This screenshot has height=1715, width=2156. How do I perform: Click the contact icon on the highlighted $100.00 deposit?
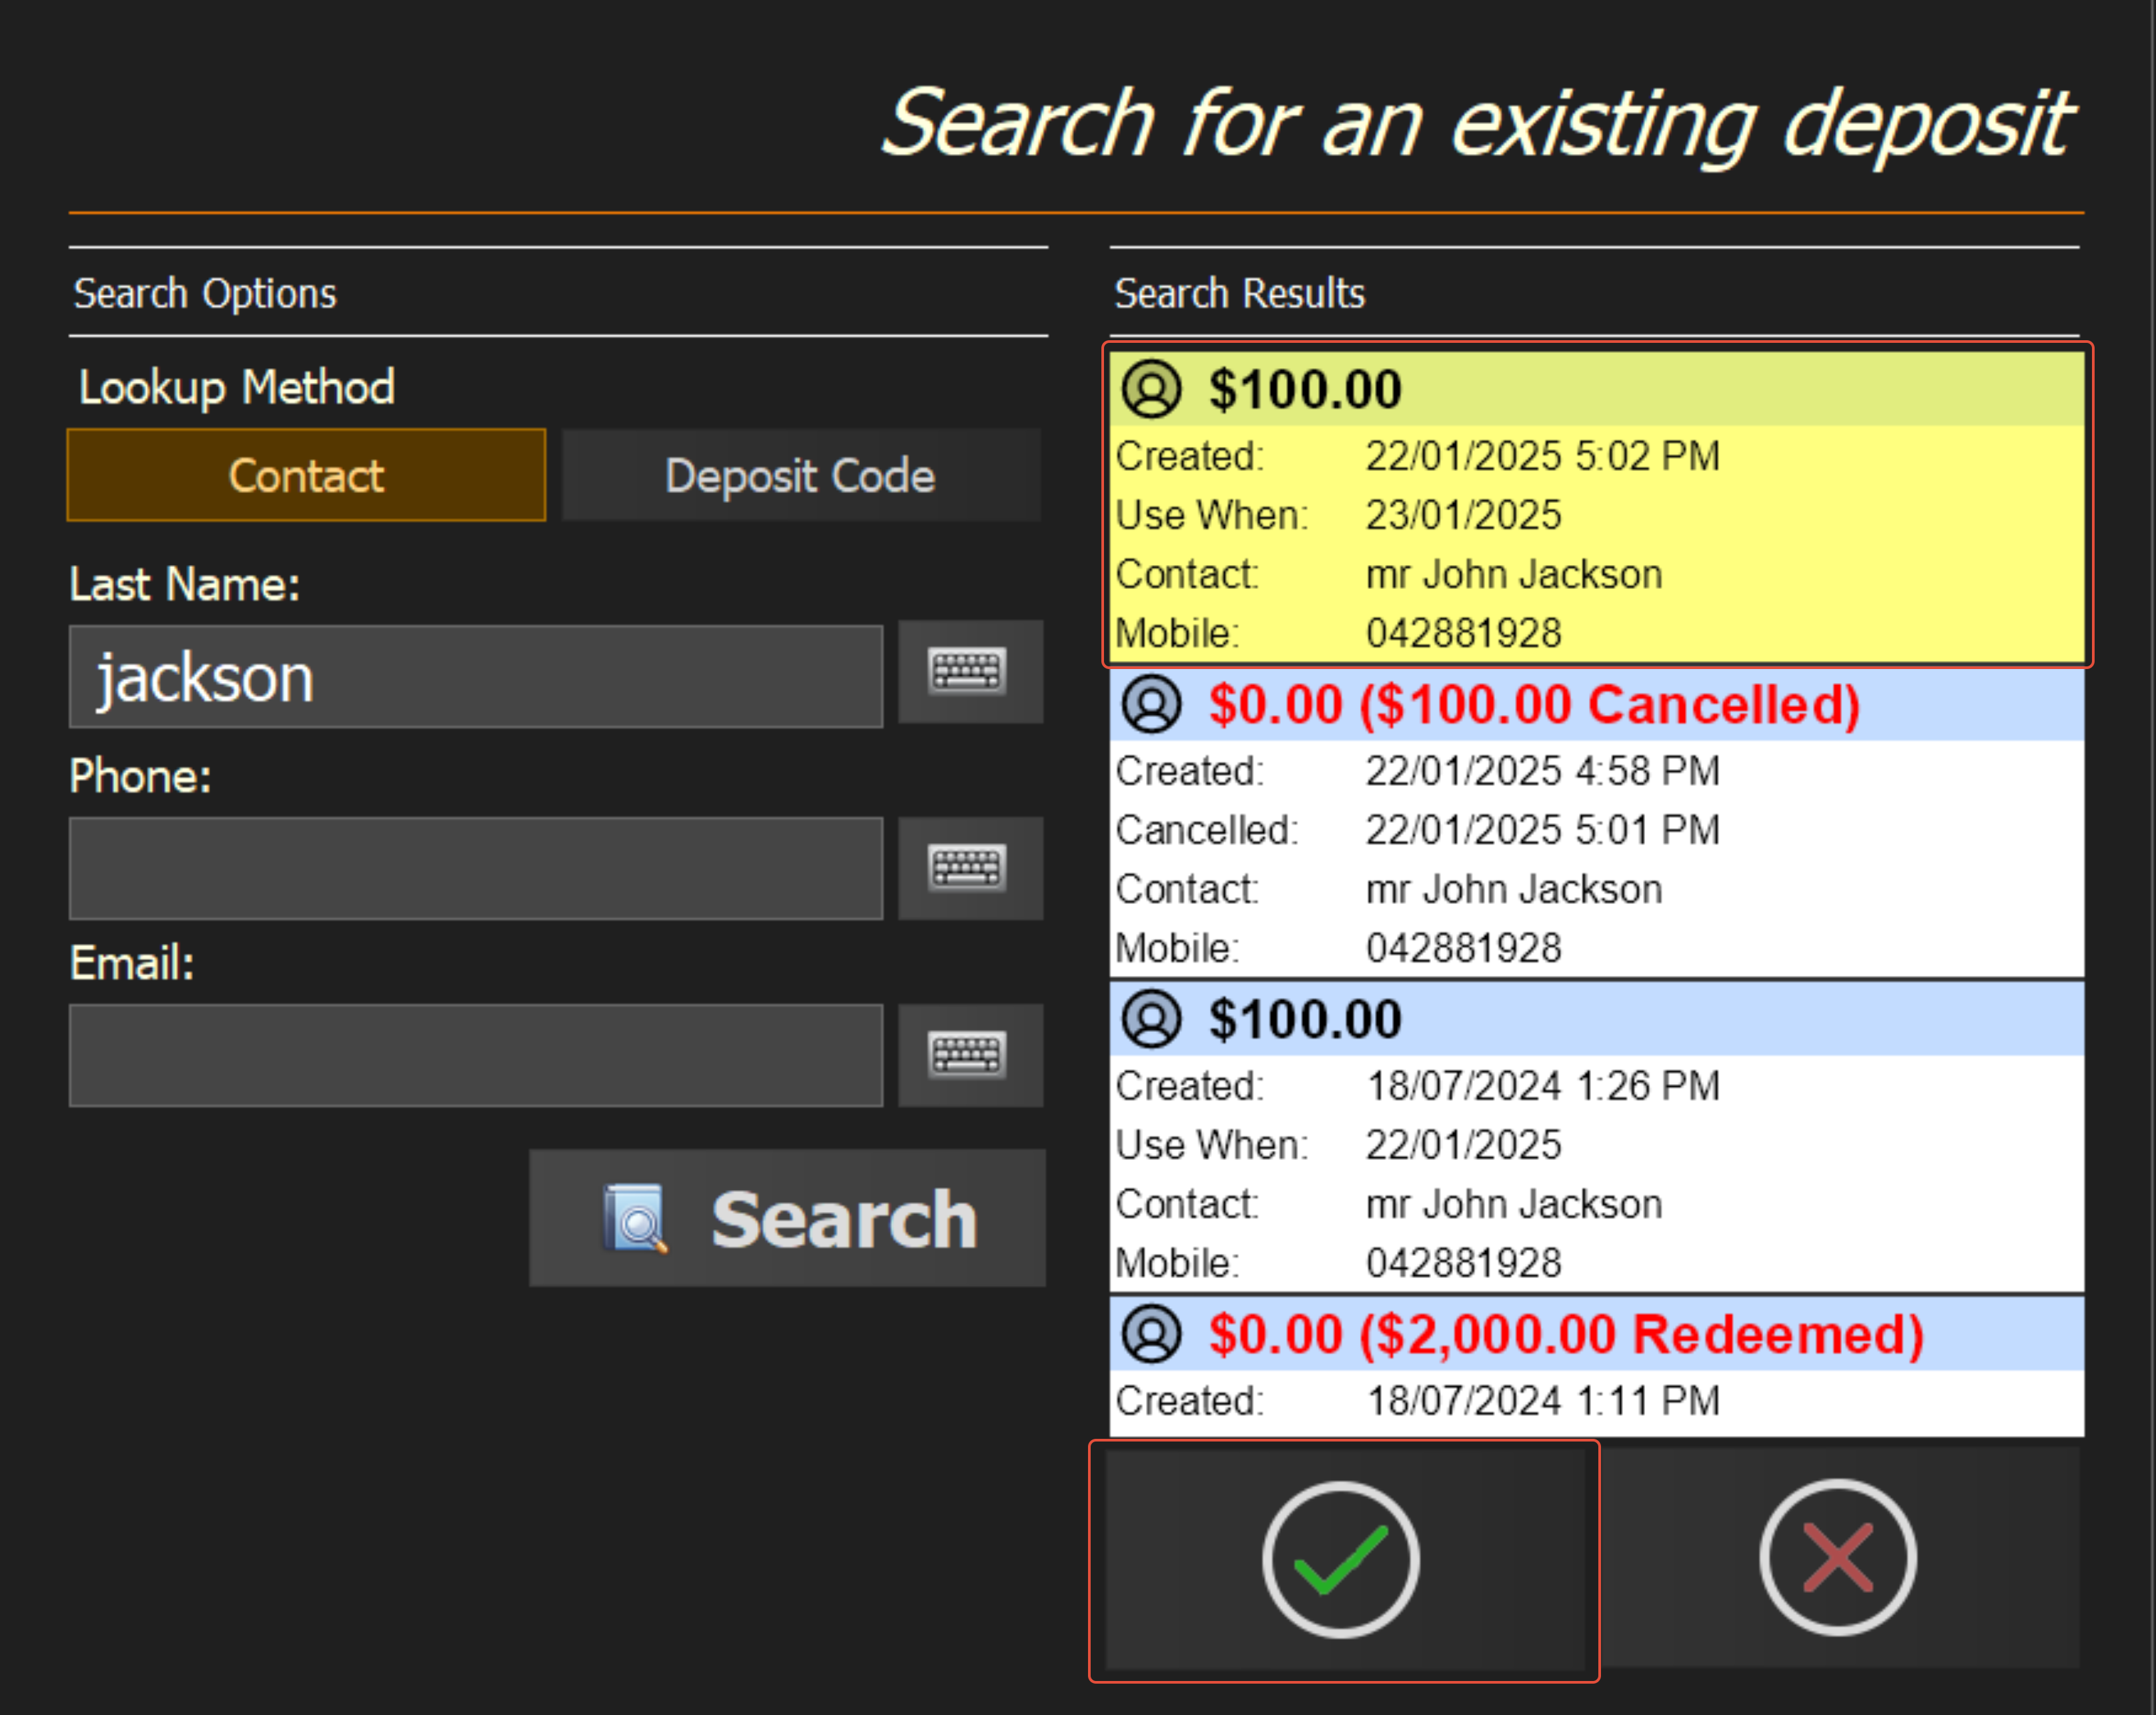click(1151, 389)
